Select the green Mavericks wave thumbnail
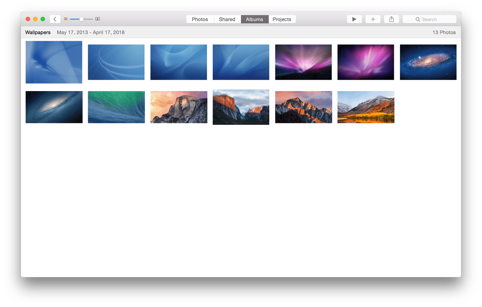Screen dimensions: 482x307 [x=116, y=107]
